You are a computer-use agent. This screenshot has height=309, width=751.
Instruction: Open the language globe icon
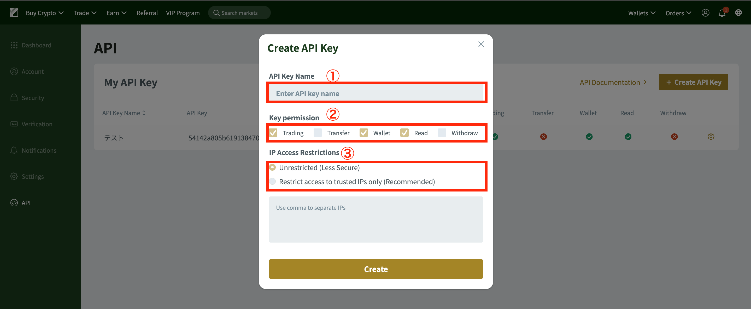(x=738, y=13)
